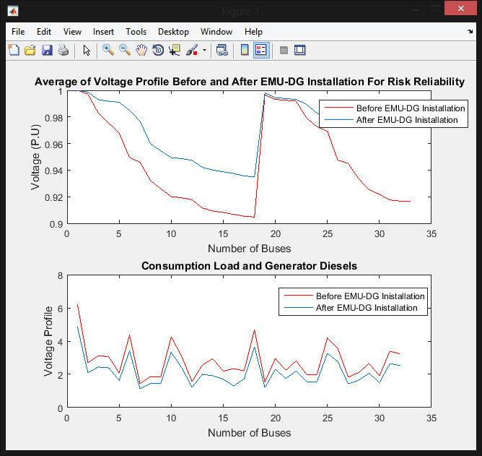Click the bottom plot's 'Before EMU-DG Inistallation' legend entry

coord(354,296)
